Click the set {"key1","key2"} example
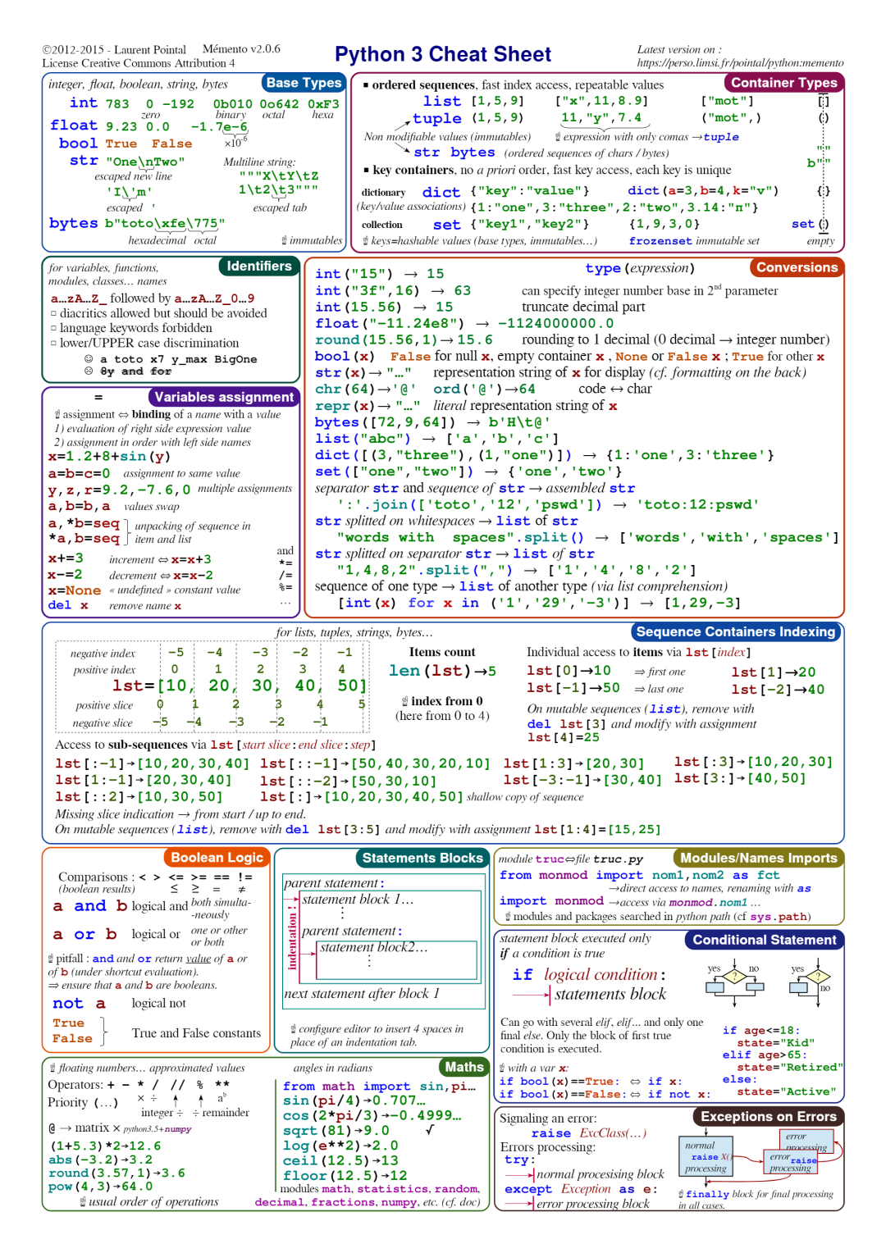The image size is (886, 1253). tap(511, 224)
